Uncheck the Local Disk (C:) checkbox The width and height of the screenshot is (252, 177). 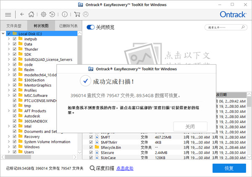coord(9,34)
